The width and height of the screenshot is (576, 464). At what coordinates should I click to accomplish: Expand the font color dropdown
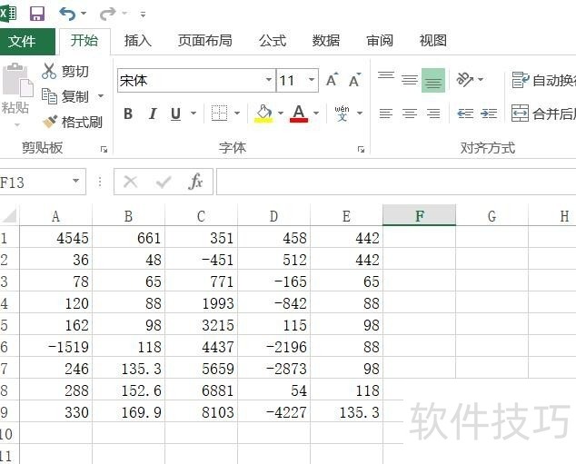(316, 114)
